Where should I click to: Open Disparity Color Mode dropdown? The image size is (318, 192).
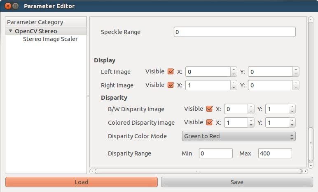point(238,136)
